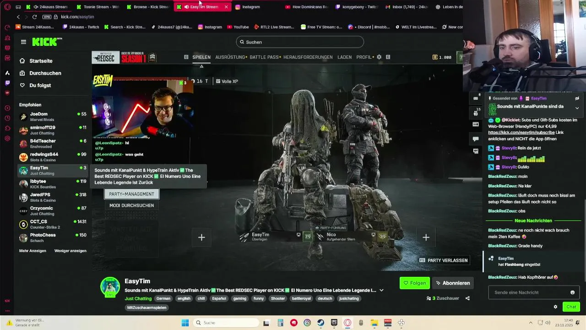Open the Kick hamburger menu

pos(23,42)
